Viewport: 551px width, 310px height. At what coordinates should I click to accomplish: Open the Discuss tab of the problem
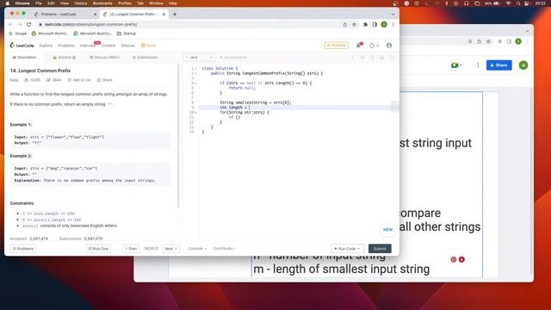[x=105, y=58]
